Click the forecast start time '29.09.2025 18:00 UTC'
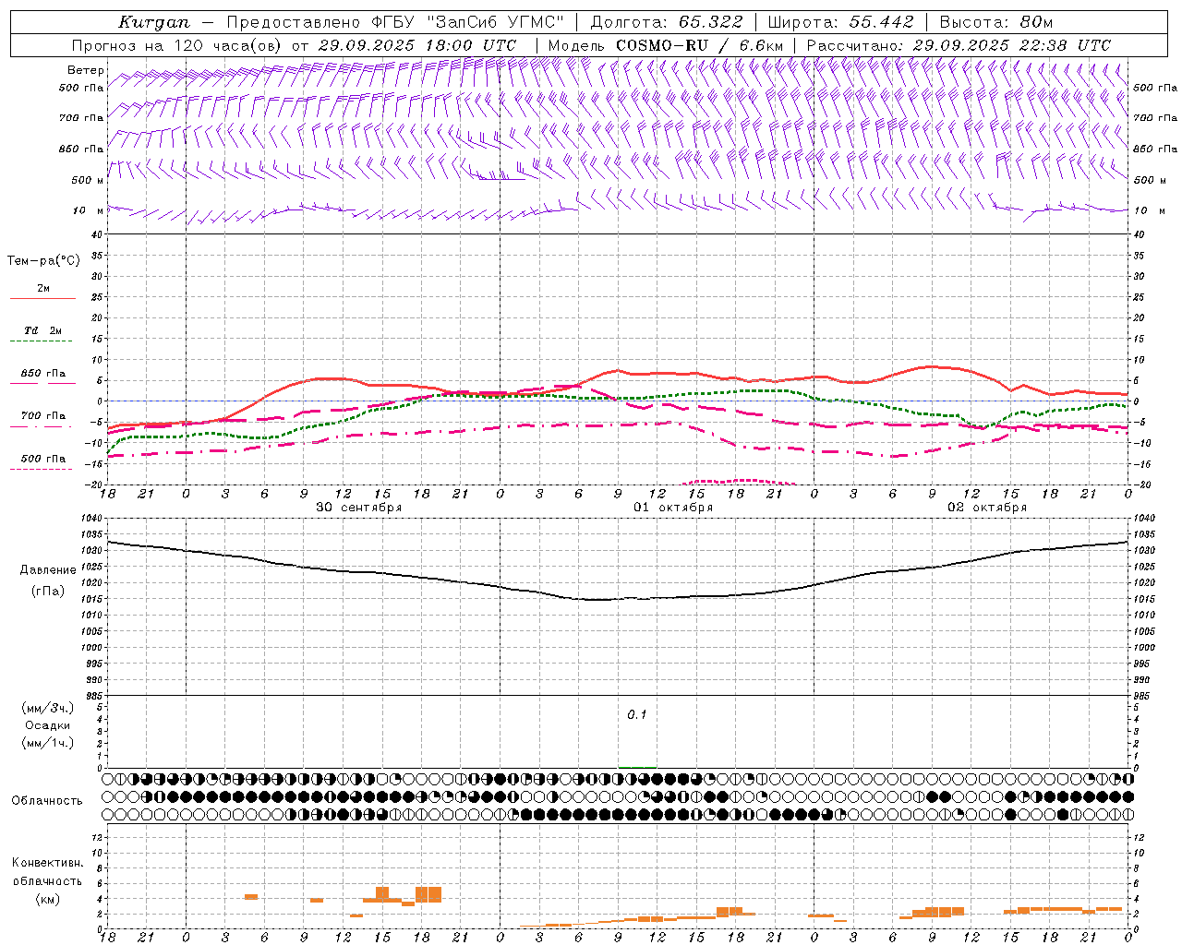The height and width of the screenshot is (945, 1182). [416, 45]
